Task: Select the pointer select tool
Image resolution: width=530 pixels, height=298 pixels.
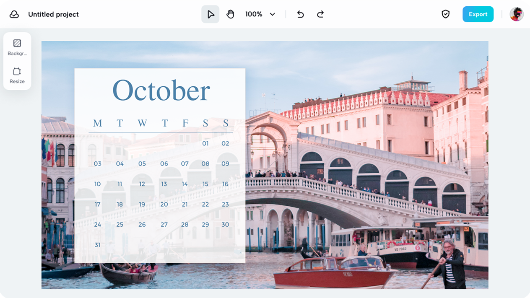Action: coord(210,14)
